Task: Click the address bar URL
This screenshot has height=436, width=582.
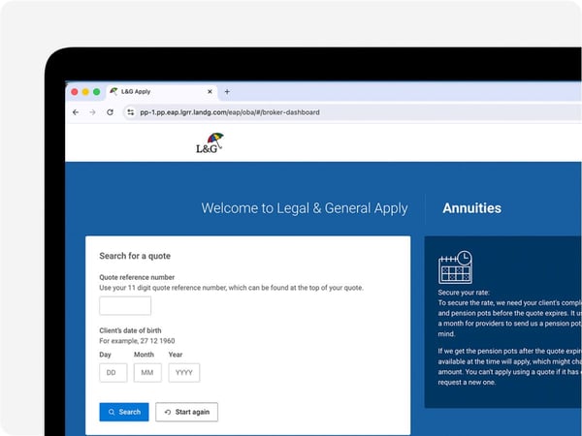Action: tap(230, 112)
